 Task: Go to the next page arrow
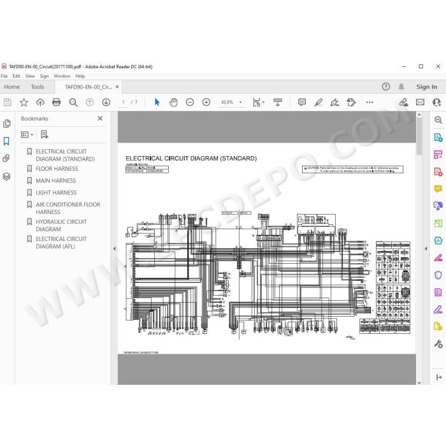point(106,102)
